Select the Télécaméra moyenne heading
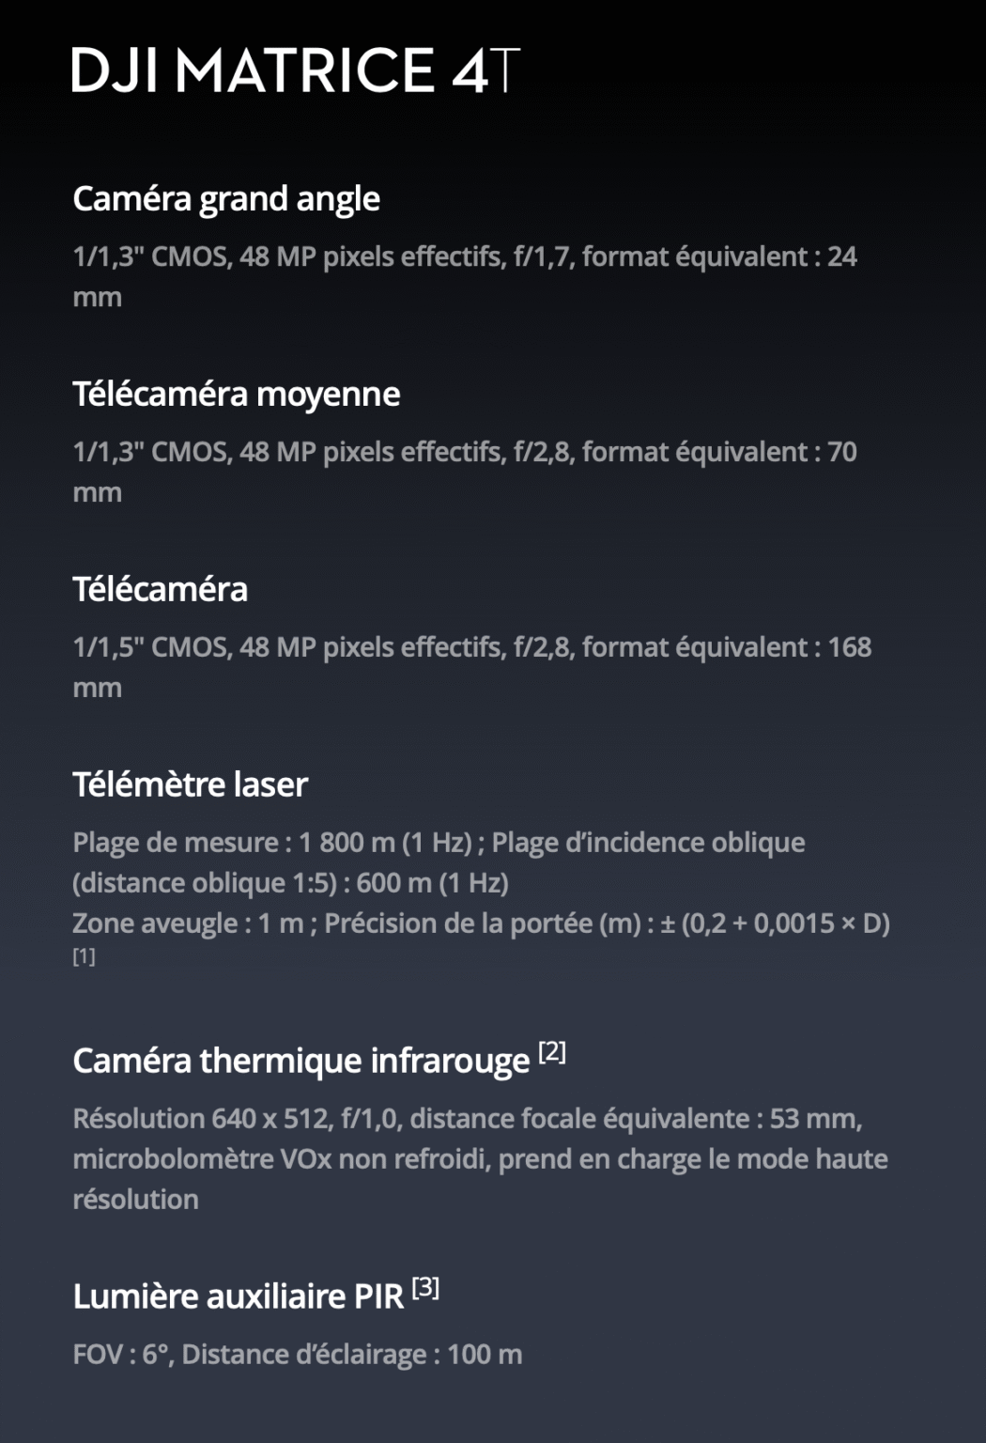This screenshot has height=1443, width=986. 237,395
